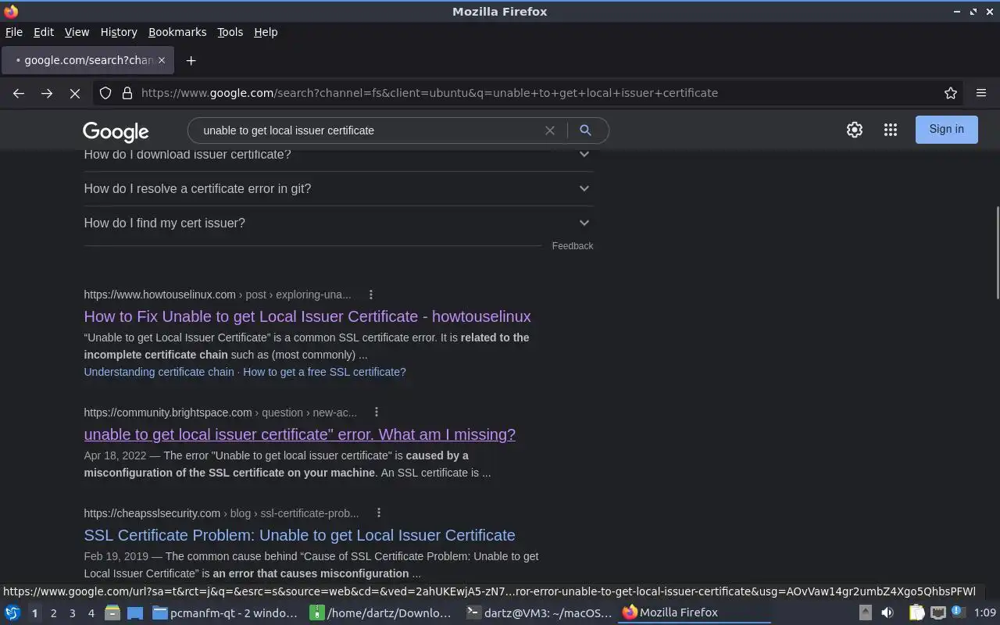Viewport: 1000px width, 625px height.
Task: Follow "Understanding certificate chain" sublink
Action: (159, 372)
